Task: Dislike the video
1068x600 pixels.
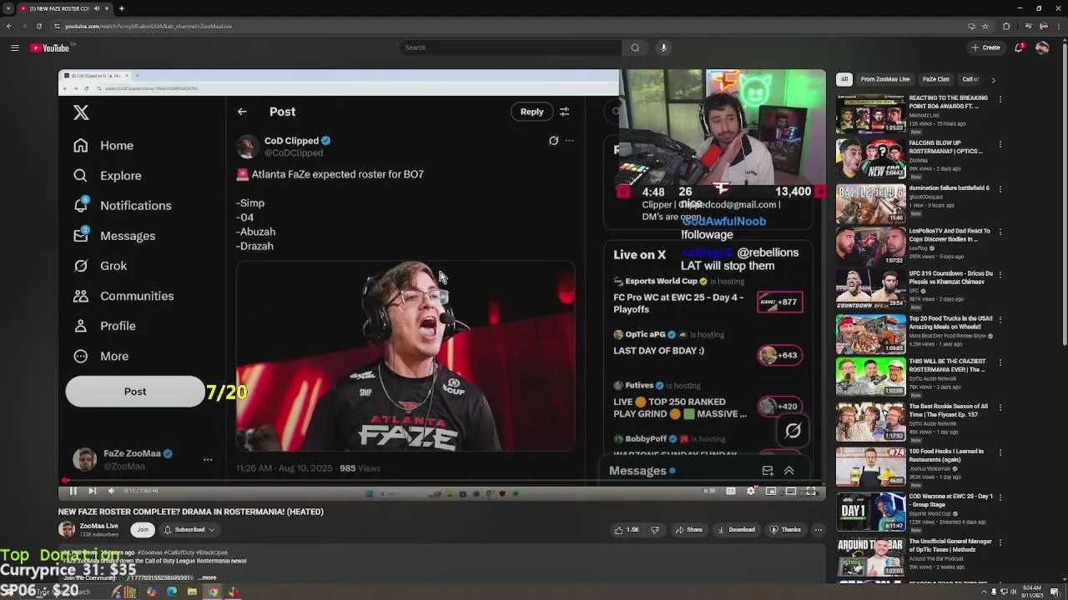Action: [x=654, y=530]
